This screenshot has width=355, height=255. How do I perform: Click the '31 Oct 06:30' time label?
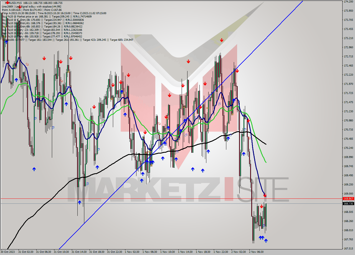tap(44, 252)
